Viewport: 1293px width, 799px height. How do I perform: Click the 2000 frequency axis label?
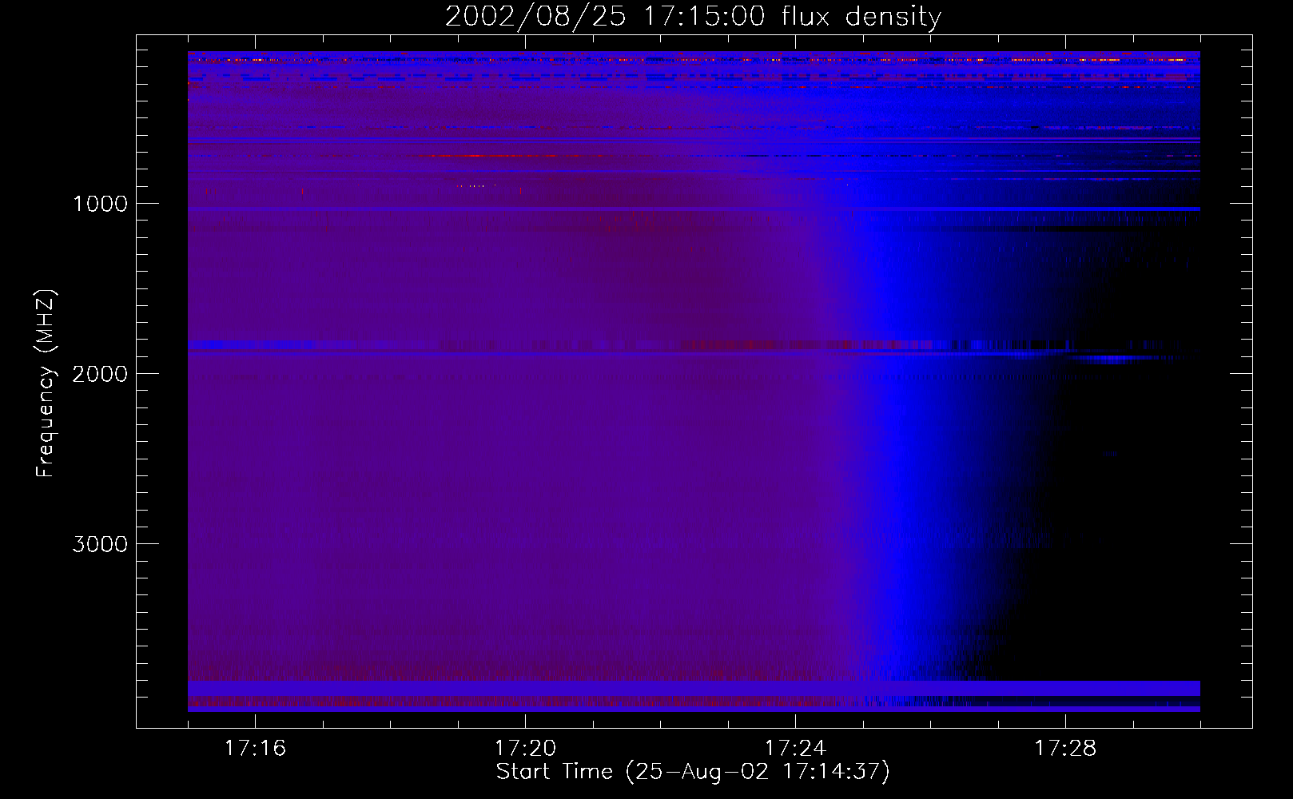(99, 373)
